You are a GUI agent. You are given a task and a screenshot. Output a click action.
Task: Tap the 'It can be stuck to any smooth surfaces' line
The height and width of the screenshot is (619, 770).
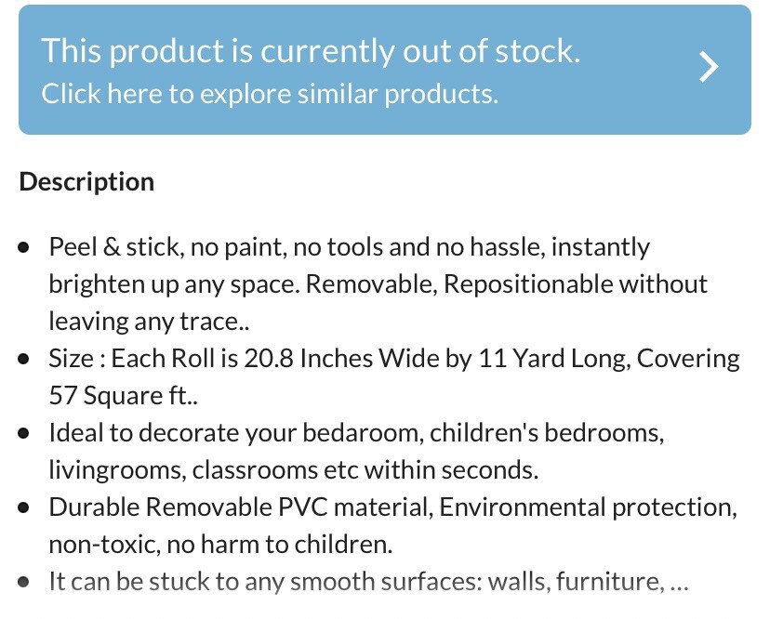point(369,582)
